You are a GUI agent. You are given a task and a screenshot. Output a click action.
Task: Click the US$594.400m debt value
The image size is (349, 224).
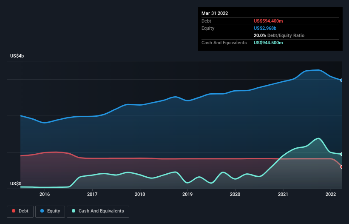(268, 21)
